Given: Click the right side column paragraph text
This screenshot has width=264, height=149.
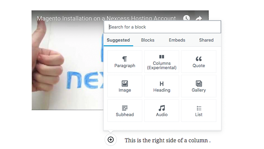Looking at the screenshot, I should point(167,140).
